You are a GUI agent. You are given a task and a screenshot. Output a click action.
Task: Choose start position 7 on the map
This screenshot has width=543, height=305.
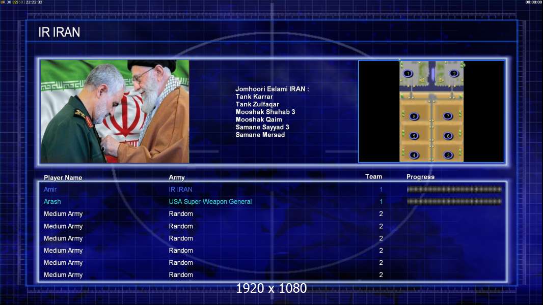click(448, 116)
